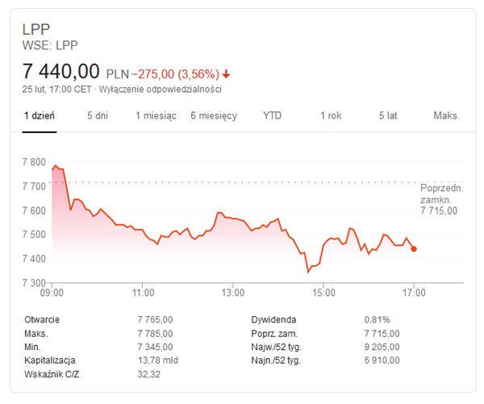Screen dimensions: 484x404
Task: Click the WSE: LPP ticker text
Action: (x=50, y=45)
